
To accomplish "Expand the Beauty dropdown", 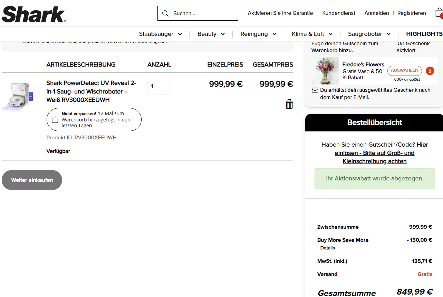I will pos(211,34).
